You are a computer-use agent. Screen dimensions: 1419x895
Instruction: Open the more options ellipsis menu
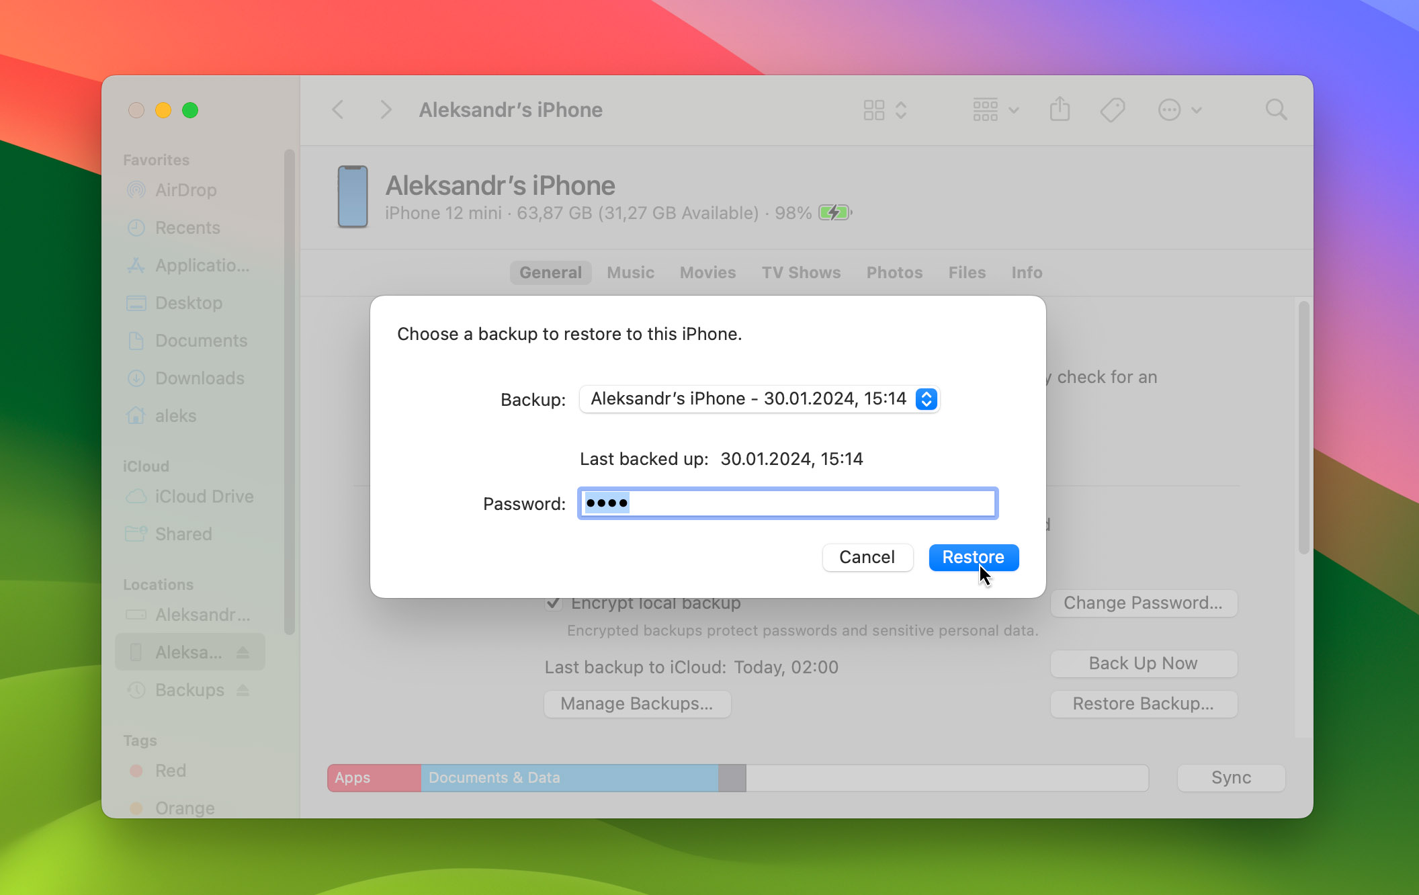(1170, 110)
